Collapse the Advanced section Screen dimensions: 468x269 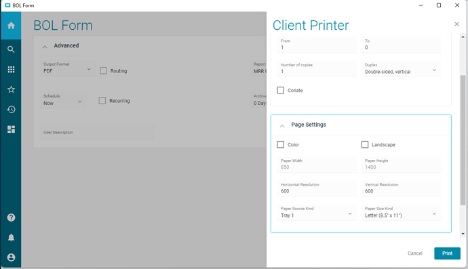tap(45, 47)
